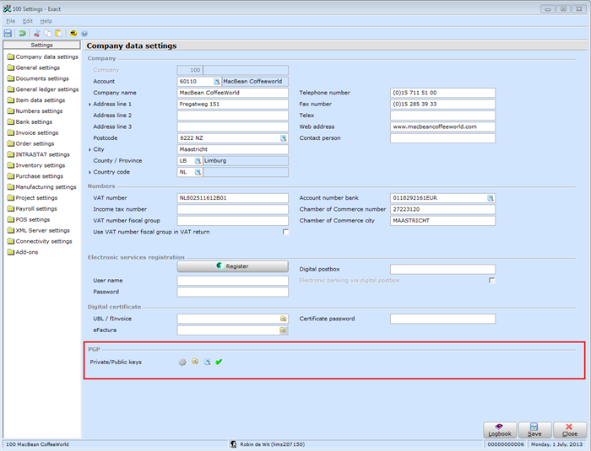Select Numbers settings
The width and height of the screenshot is (591, 451).
click(x=35, y=111)
